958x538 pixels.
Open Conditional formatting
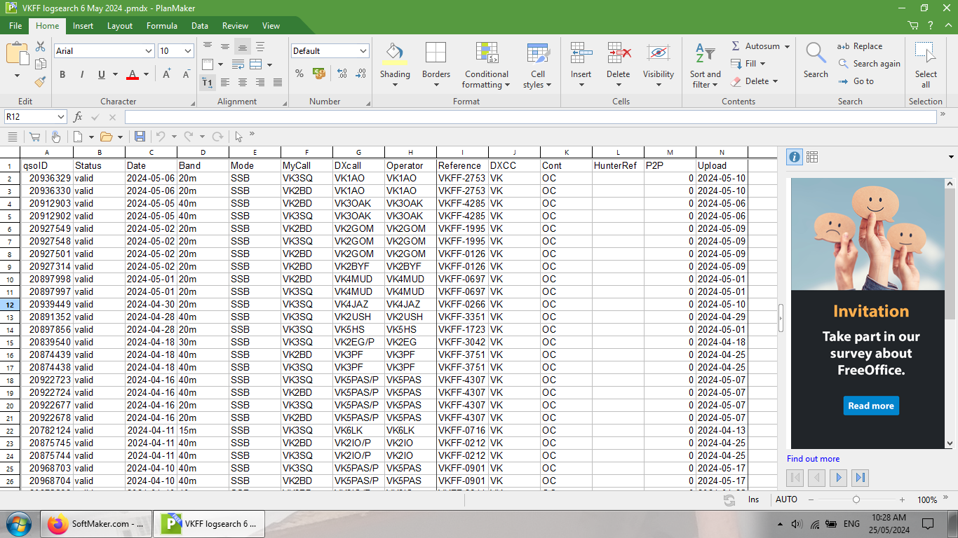pos(486,53)
